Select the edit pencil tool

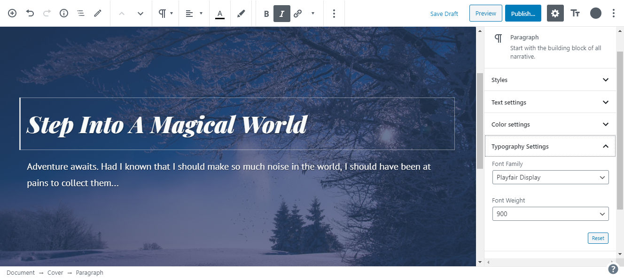pos(98,13)
